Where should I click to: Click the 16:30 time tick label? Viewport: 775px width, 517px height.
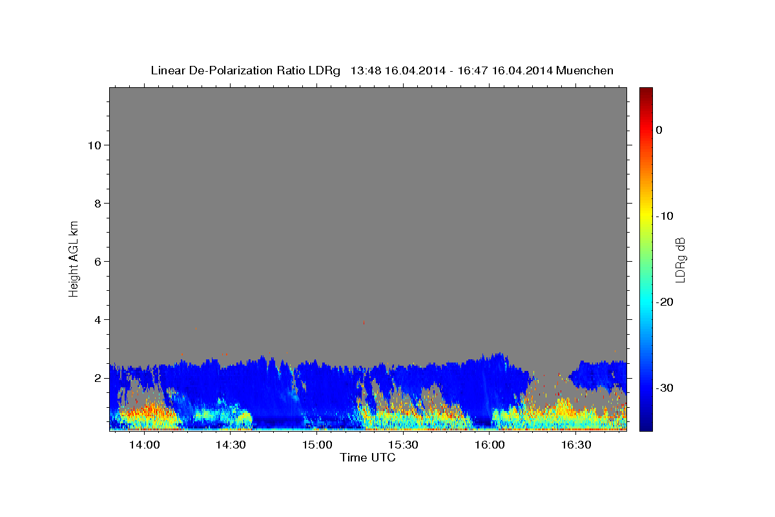(576, 445)
